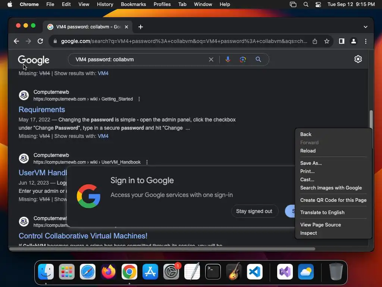Expand the tab search chevron in Chrome
Screen dimensions: 382x287
pyautogui.click(x=366, y=27)
